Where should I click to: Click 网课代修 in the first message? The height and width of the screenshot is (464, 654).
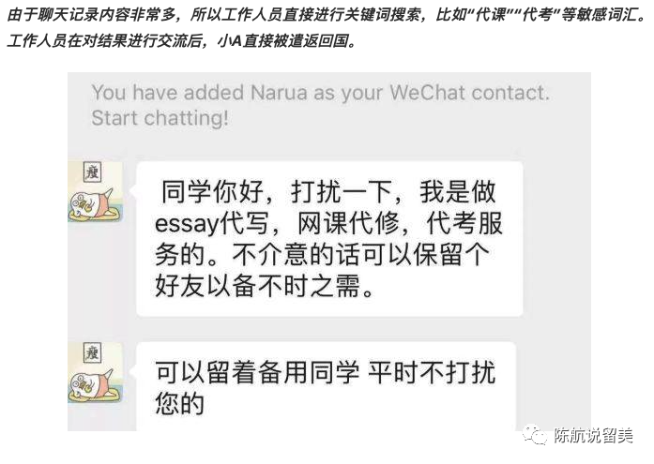[x=348, y=224]
